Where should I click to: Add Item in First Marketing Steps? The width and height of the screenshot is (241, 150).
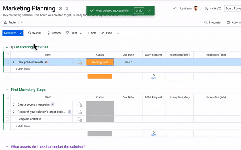[x=23, y=126]
